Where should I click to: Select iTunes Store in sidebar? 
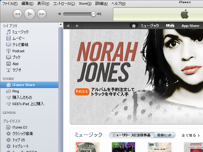[29, 85]
